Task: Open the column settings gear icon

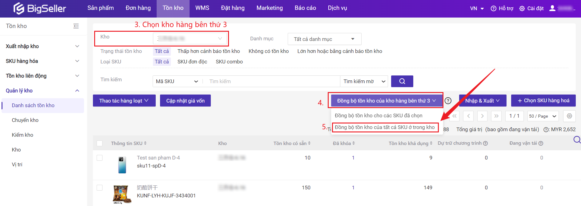Action: point(569,116)
